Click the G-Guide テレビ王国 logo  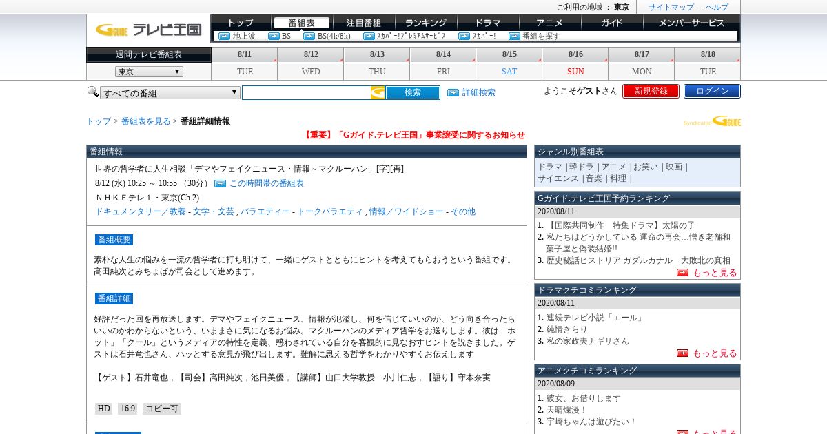[x=148, y=30]
